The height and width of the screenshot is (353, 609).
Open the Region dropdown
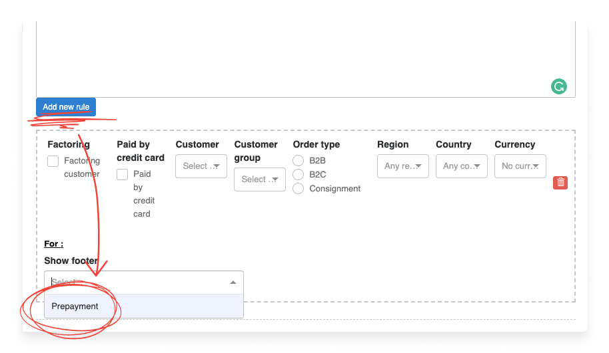[x=402, y=166]
